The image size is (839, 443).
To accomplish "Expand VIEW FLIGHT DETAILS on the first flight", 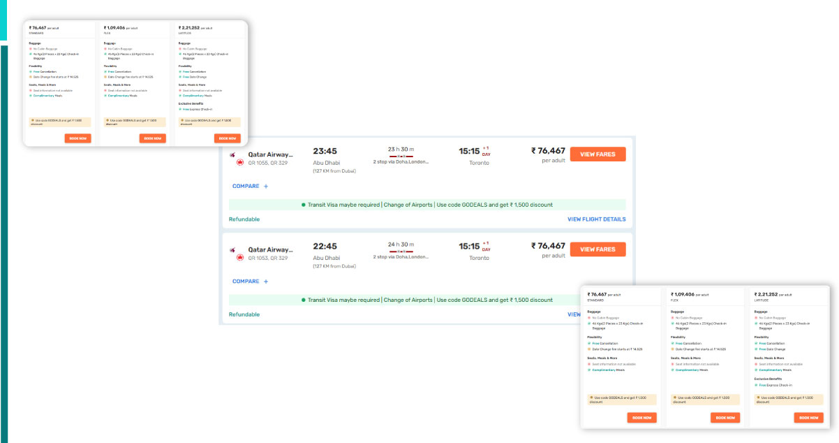I will tap(597, 219).
